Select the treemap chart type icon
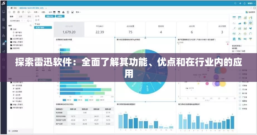The width and height of the screenshot is (257, 135). coord(240,39)
